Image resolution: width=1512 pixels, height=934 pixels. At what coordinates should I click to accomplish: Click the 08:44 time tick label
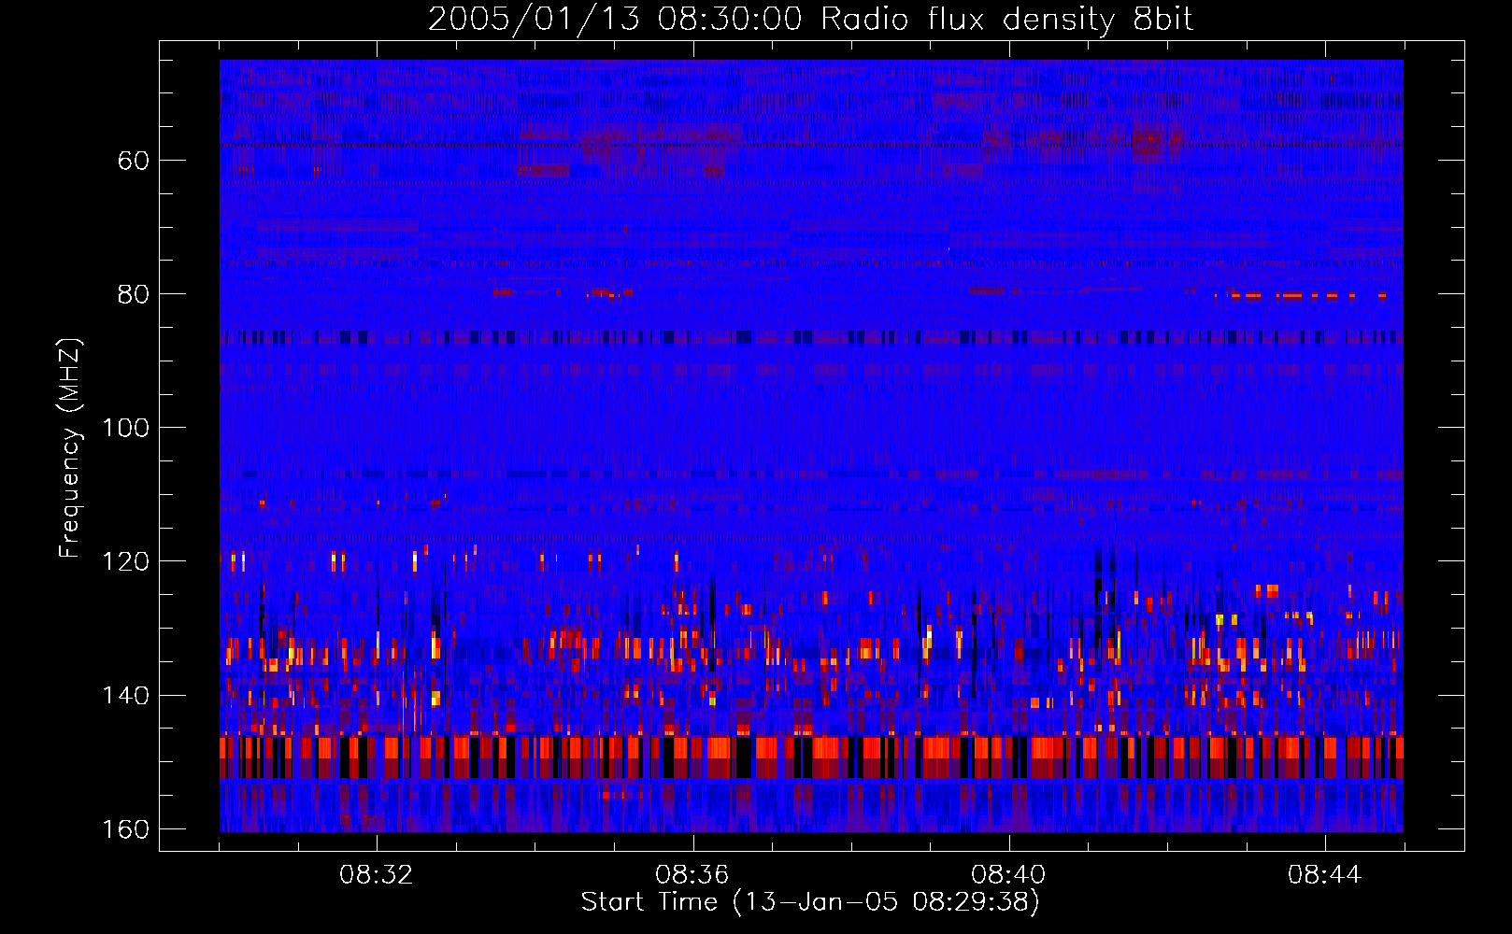[1324, 875]
